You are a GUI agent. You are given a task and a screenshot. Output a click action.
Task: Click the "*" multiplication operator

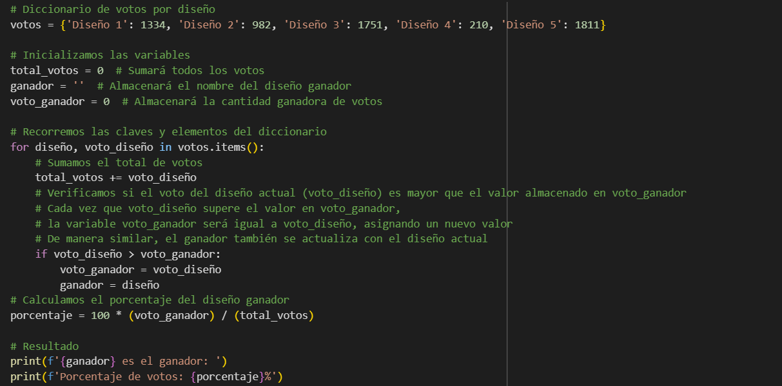[x=119, y=316]
